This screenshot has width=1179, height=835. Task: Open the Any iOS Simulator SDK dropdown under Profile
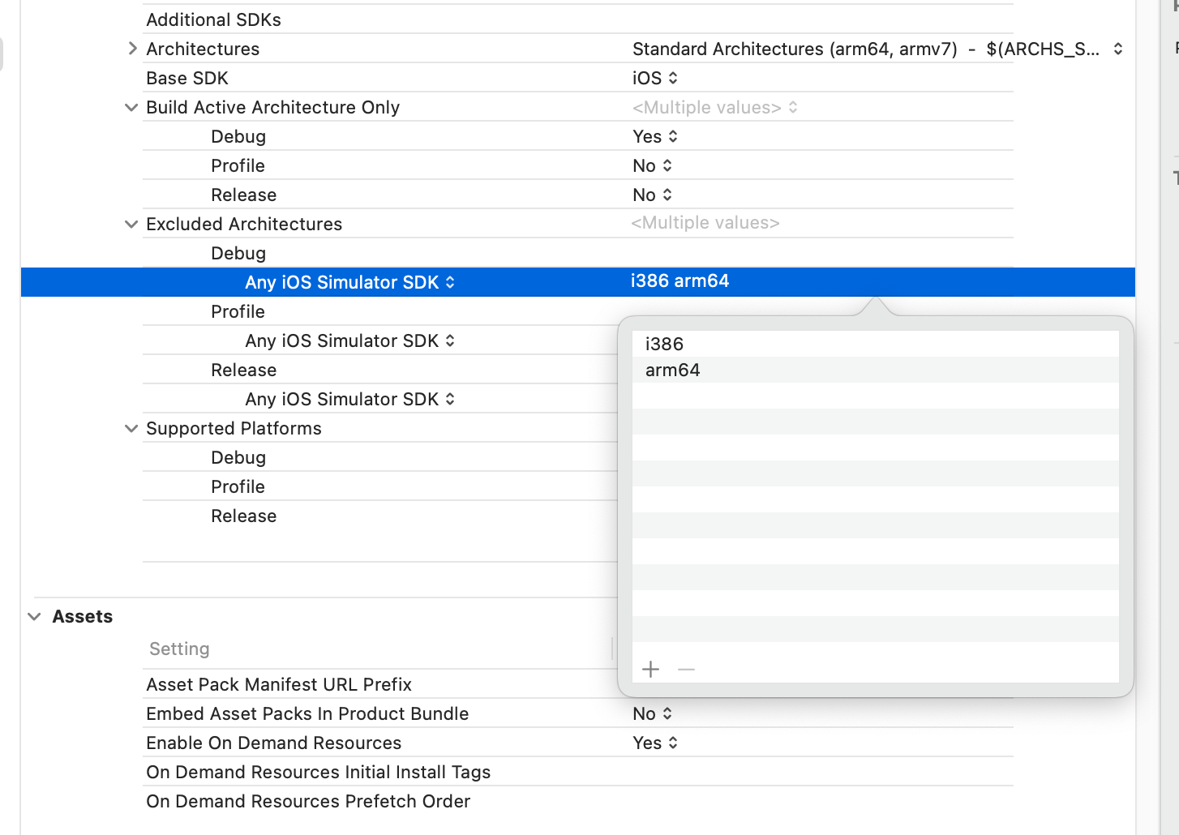click(x=452, y=340)
